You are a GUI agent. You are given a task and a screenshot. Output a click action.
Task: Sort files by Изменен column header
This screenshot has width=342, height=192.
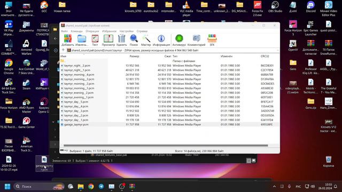point(227,56)
